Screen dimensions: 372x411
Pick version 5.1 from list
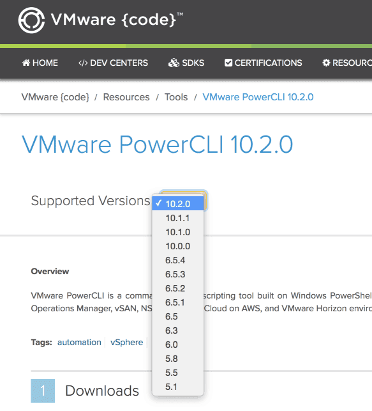tap(178, 387)
